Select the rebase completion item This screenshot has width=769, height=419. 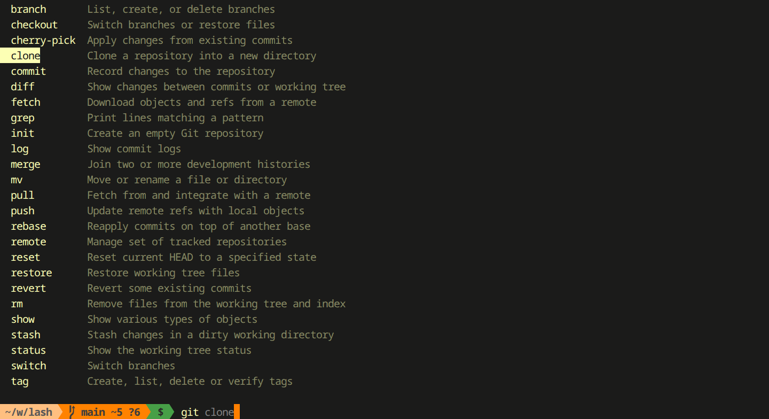28,226
